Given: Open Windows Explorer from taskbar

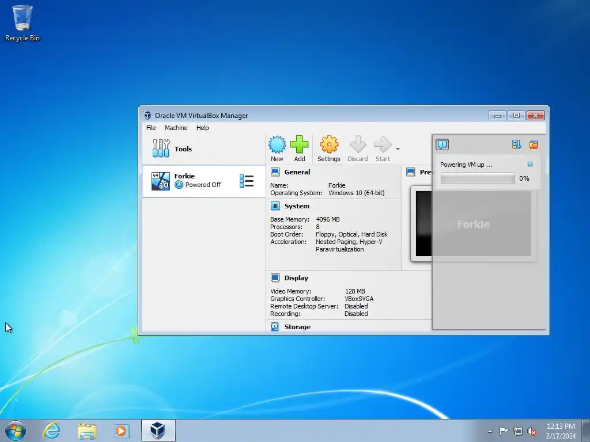Looking at the screenshot, I should [x=87, y=430].
